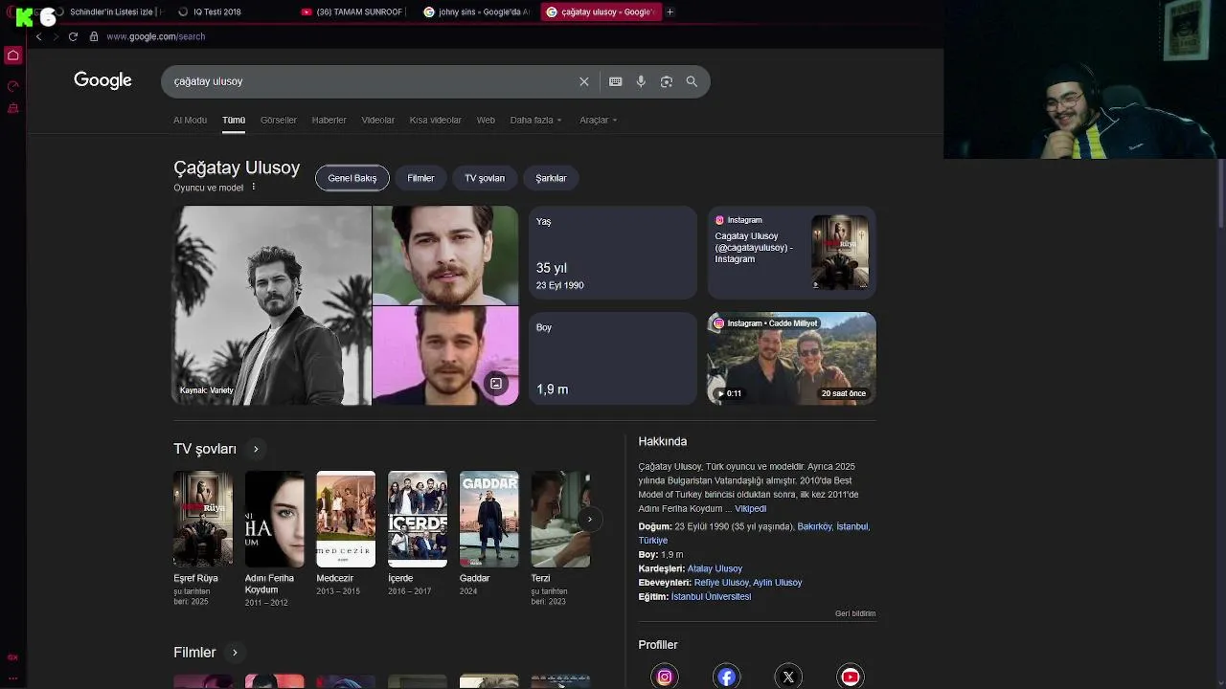
Task: Click the Google logo
Action: [102, 80]
